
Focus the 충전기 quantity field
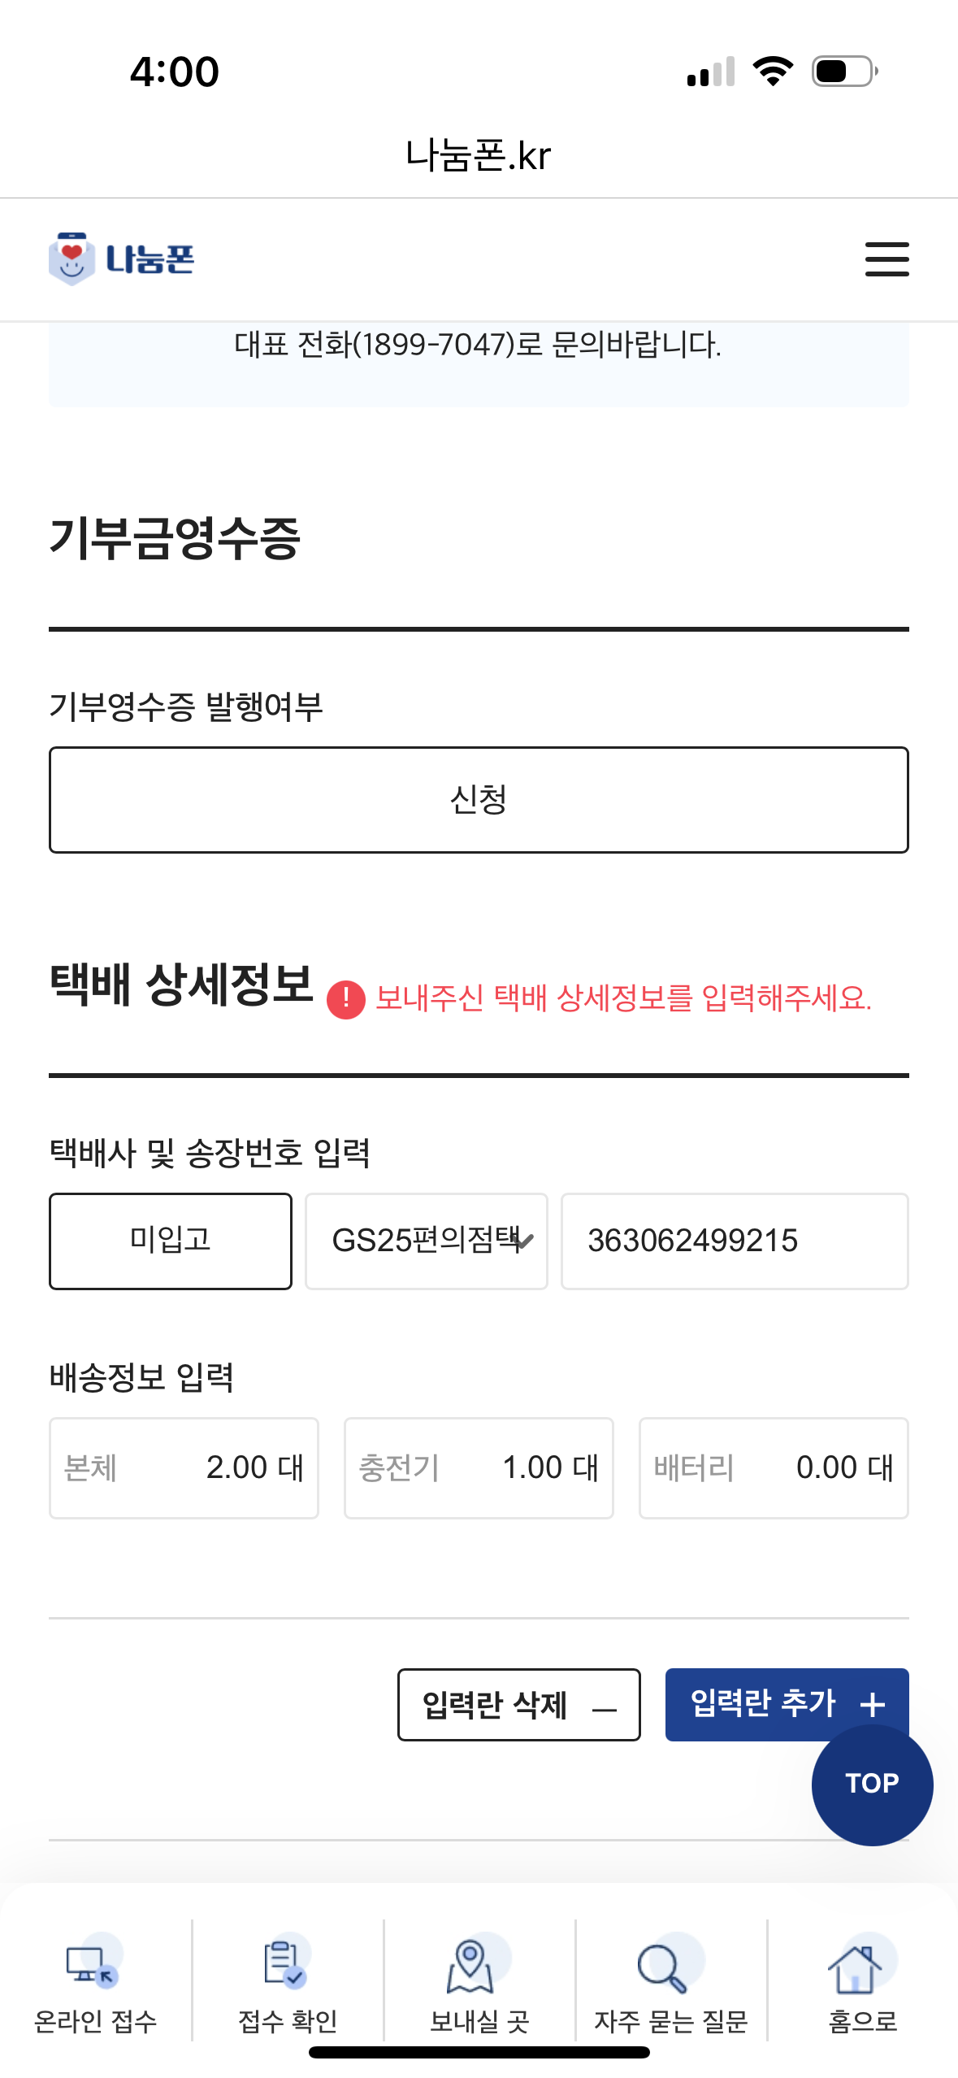point(479,1467)
